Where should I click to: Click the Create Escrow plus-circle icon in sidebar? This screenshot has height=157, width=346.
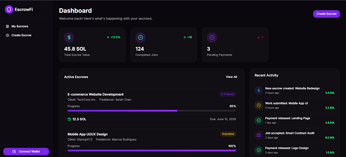[7, 35]
